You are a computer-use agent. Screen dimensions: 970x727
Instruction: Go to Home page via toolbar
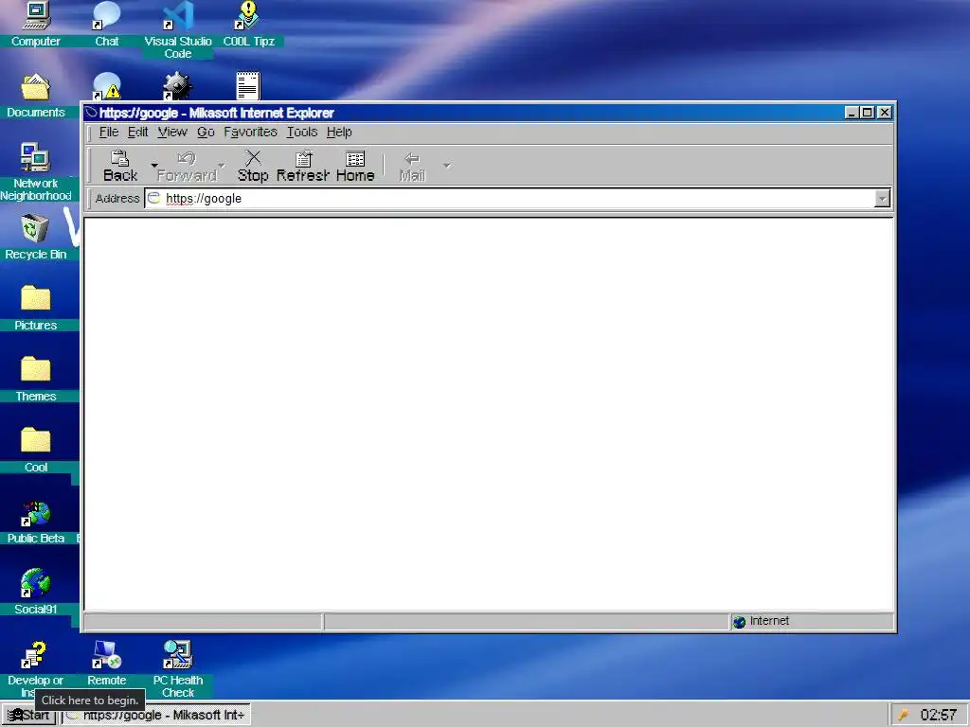pos(355,167)
